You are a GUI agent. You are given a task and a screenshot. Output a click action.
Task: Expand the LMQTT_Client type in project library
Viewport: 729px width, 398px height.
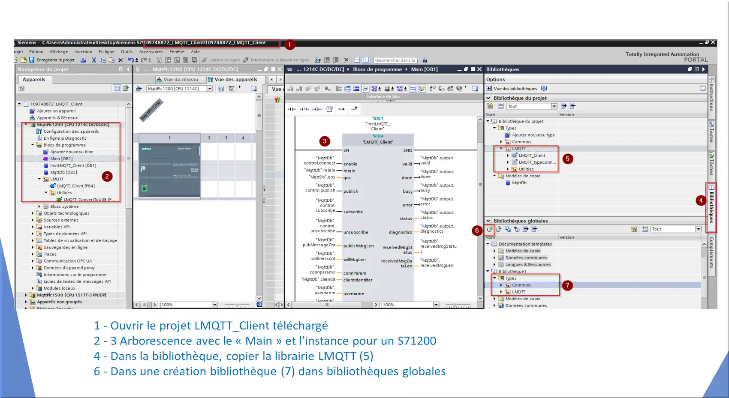[508, 156]
